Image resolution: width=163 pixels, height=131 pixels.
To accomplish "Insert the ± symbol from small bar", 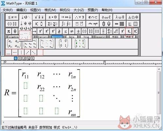I will click(x=78, y=31).
